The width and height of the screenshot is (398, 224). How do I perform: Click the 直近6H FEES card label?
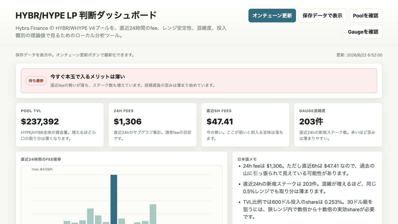point(219,111)
